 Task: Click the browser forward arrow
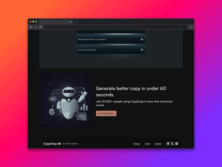coord(36,27)
